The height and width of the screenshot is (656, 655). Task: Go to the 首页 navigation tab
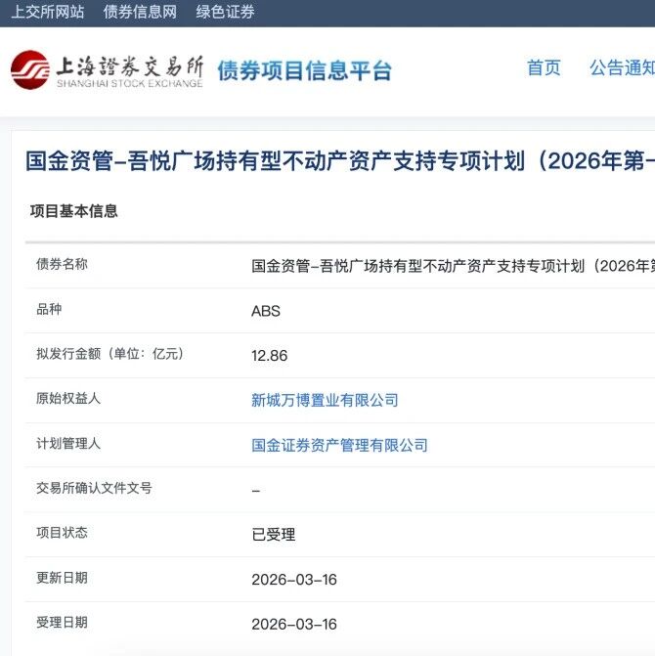(544, 67)
